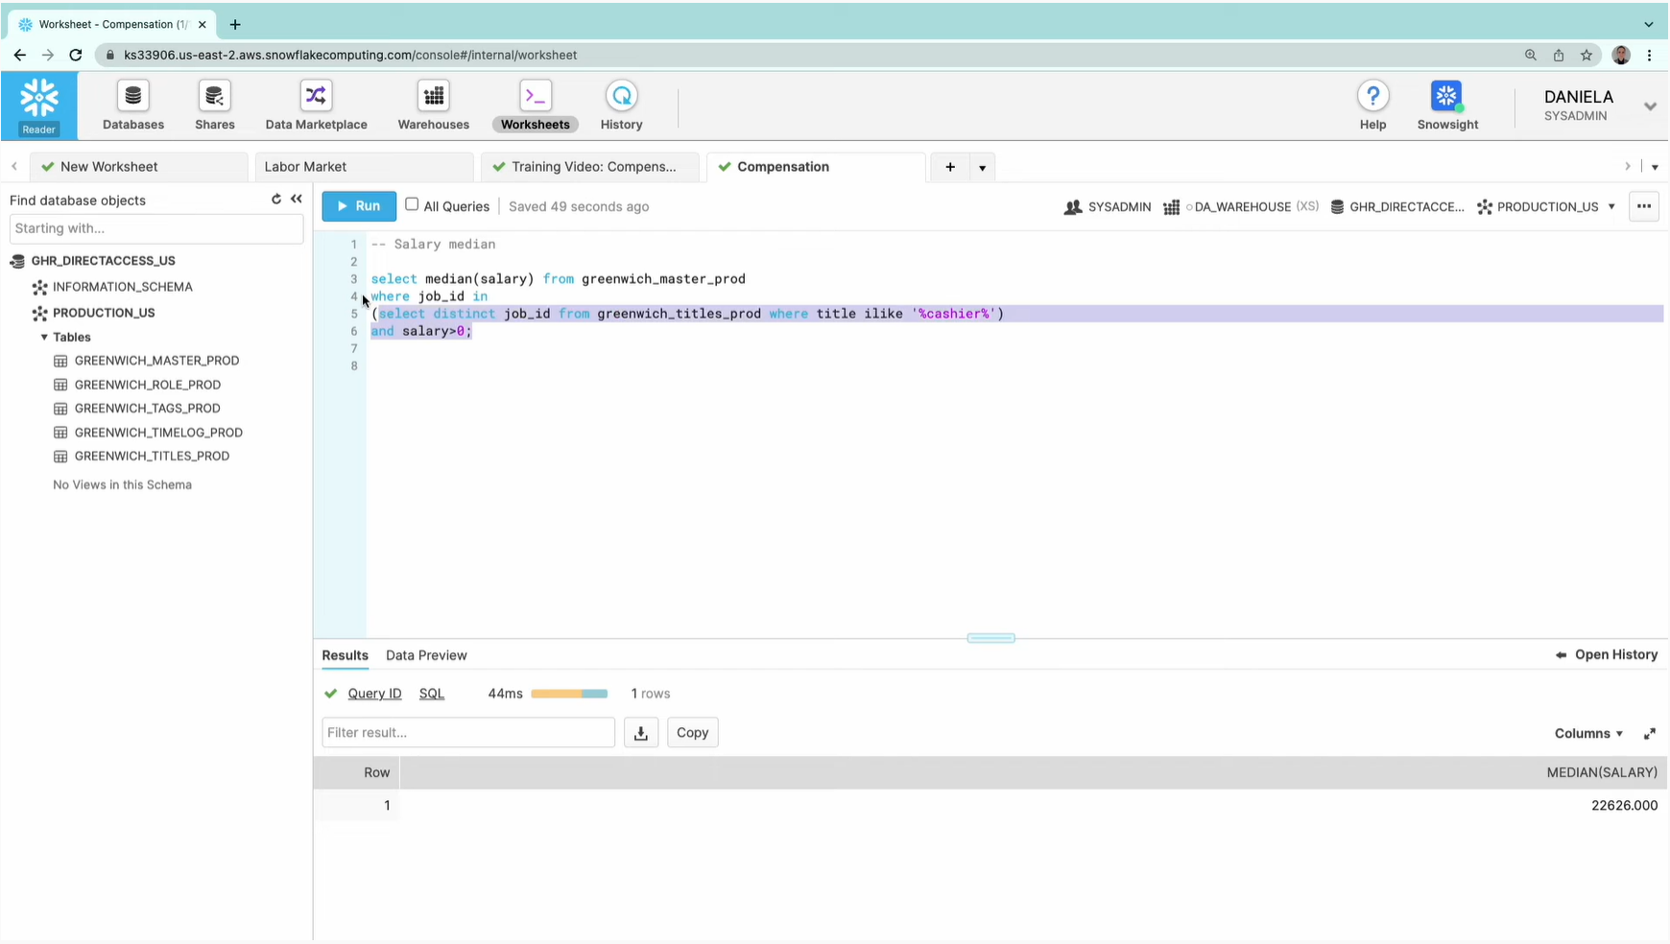Open the browser zoom control

coord(1531,55)
